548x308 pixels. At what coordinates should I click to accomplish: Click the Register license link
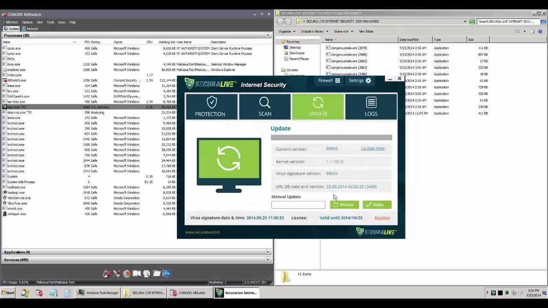tap(382, 218)
